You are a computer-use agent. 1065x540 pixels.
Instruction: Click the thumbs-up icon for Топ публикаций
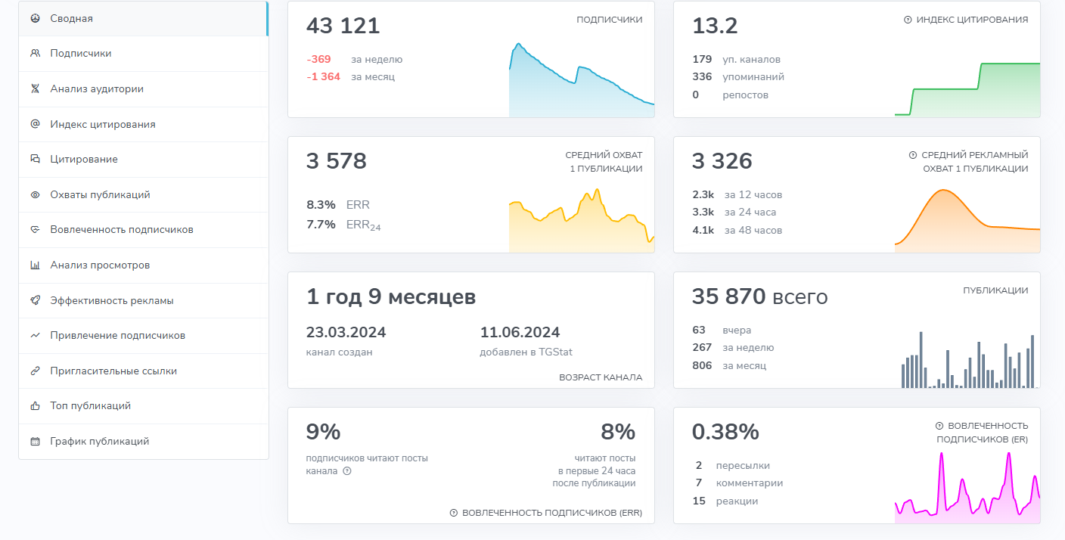coord(33,405)
